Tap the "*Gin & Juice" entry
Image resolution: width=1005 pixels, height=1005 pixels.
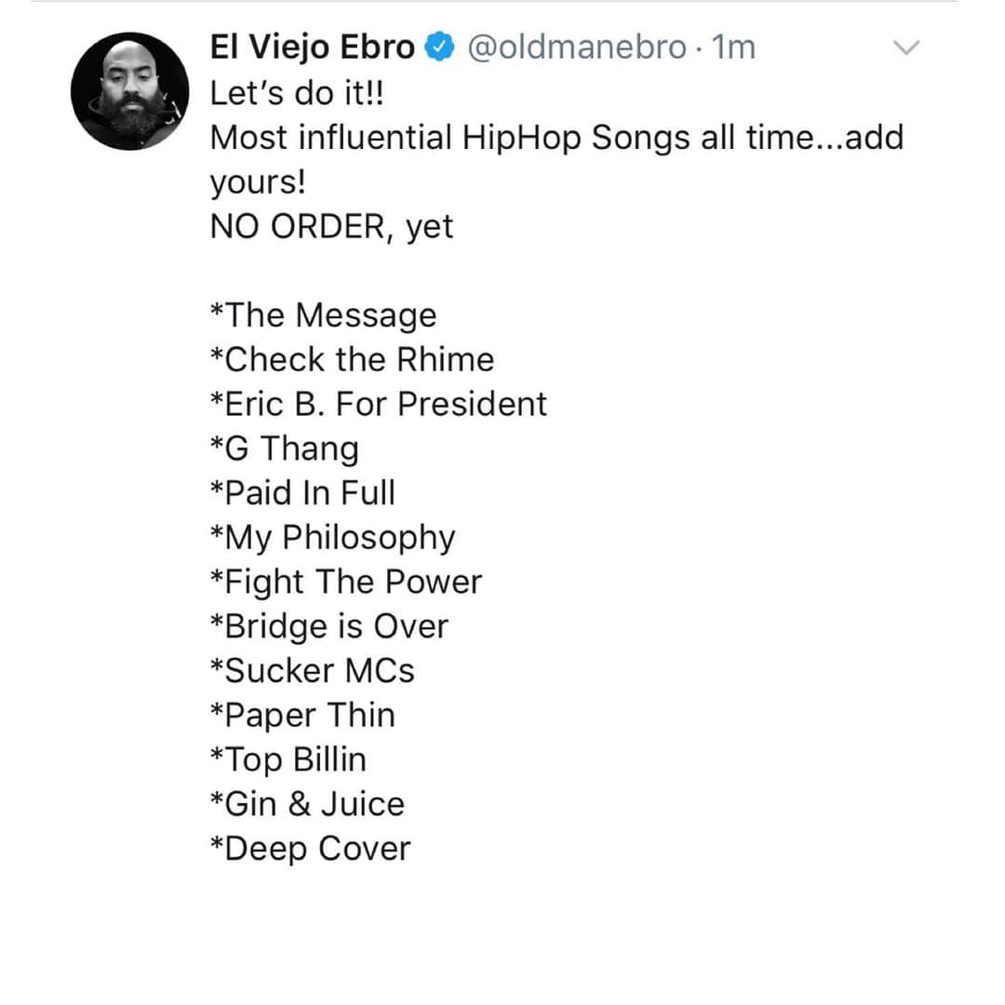pyautogui.click(x=307, y=804)
